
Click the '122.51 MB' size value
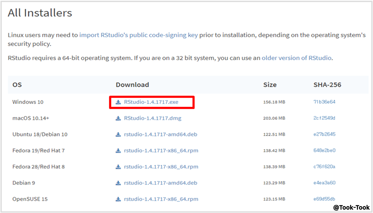point(274,134)
